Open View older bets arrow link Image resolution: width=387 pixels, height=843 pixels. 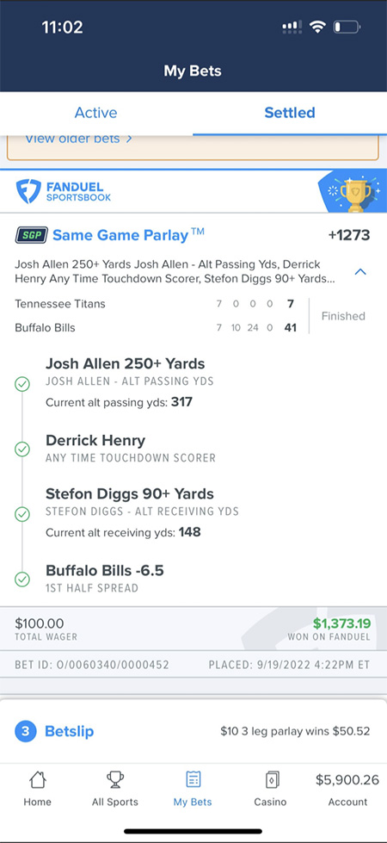(78, 139)
